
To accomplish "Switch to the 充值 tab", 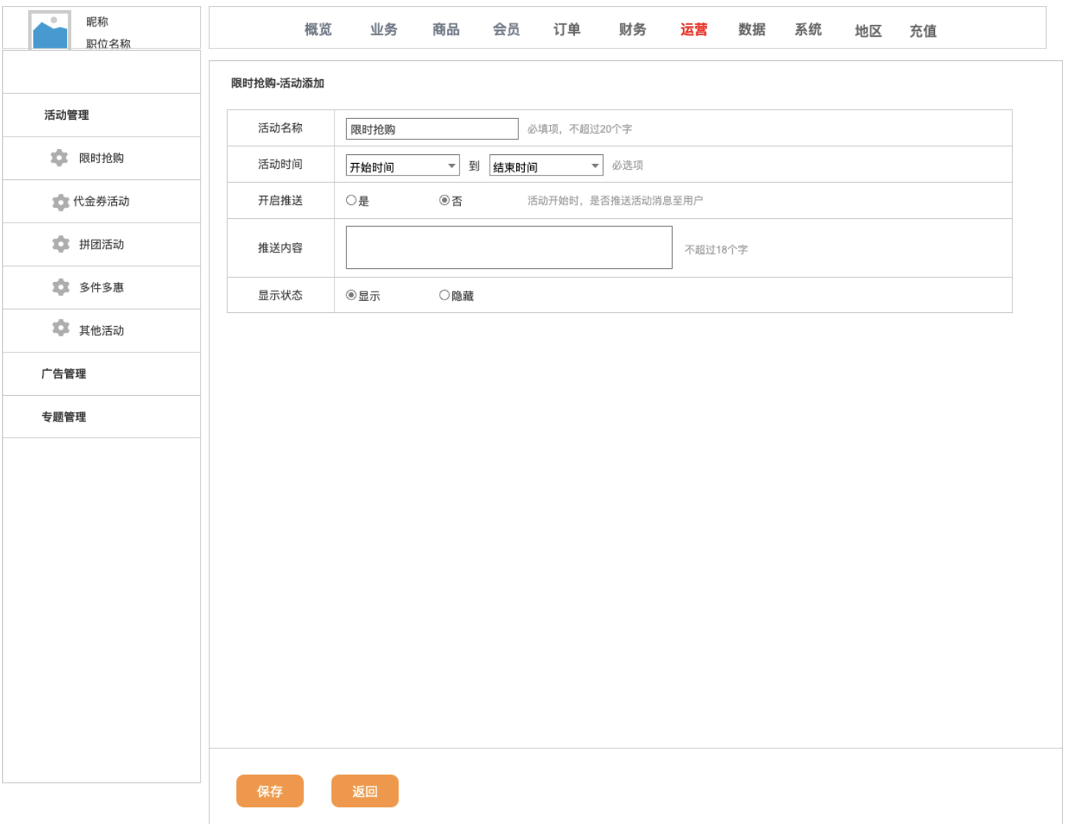I will click(x=923, y=31).
